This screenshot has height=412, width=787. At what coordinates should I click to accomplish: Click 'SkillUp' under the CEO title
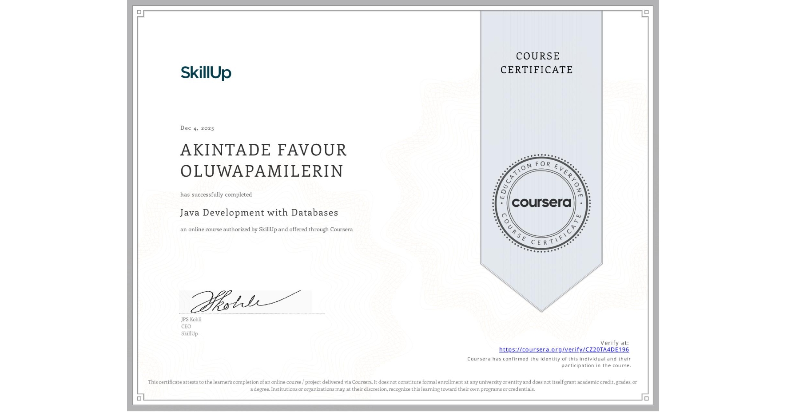pos(190,334)
